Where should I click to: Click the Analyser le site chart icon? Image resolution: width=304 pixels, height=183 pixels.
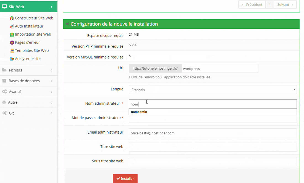12,59
